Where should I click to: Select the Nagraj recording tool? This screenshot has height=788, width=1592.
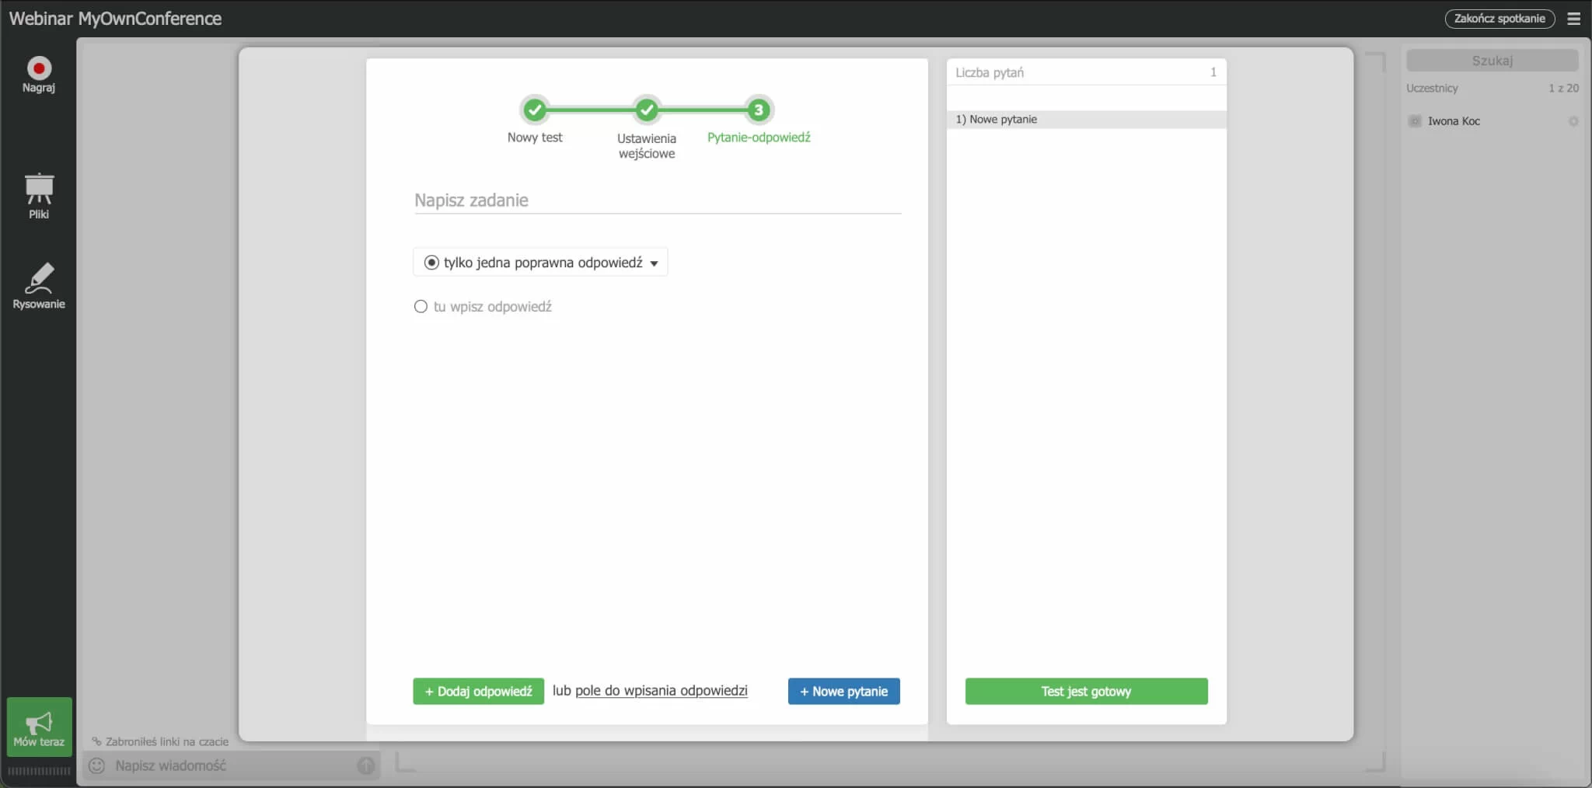(38, 74)
